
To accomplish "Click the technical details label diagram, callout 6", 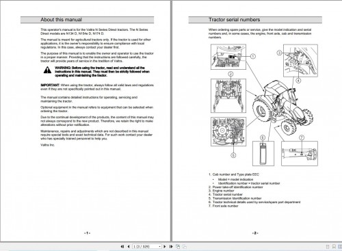I will coord(263,153).
